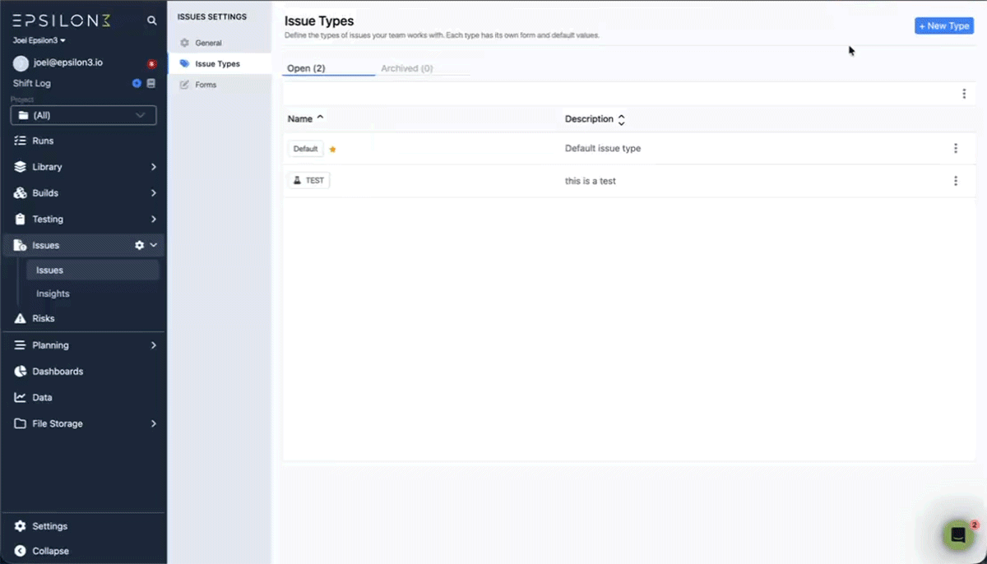The image size is (987, 564).
Task: Click the Default issue type badge
Action: [305, 149]
